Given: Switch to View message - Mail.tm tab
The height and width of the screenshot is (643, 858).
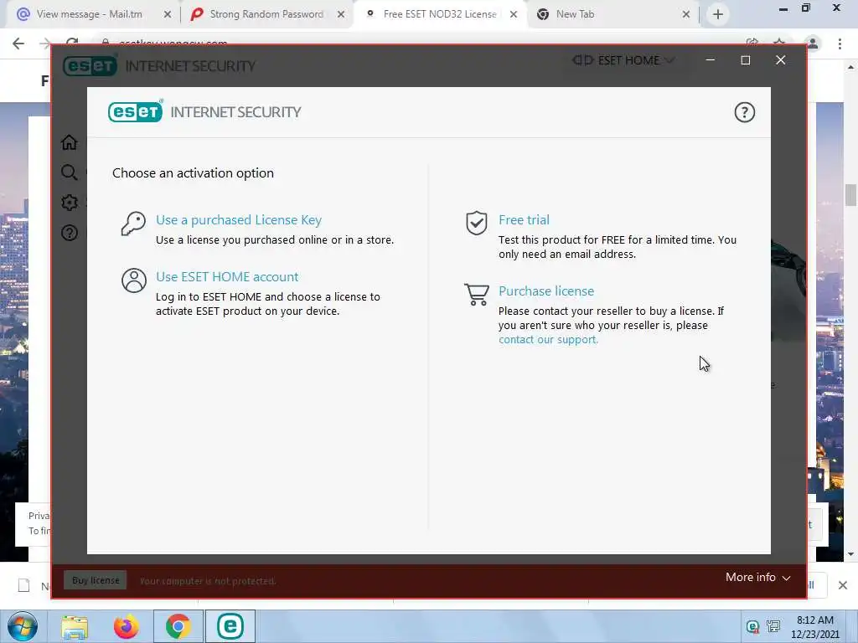Looking at the screenshot, I should coord(89,14).
